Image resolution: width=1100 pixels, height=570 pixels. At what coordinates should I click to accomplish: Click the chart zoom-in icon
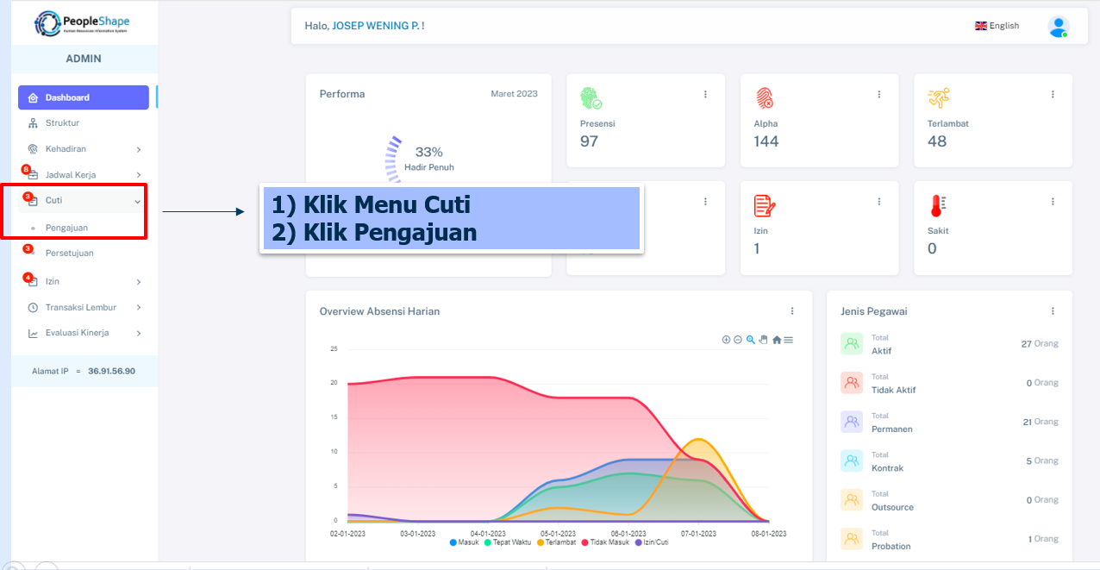point(726,340)
